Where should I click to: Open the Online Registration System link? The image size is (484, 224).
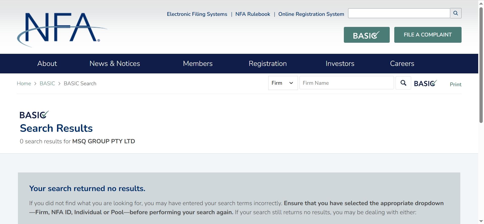pos(311,14)
